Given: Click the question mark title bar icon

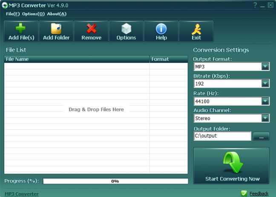Looking at the screenshot, I should coord(255,5).
